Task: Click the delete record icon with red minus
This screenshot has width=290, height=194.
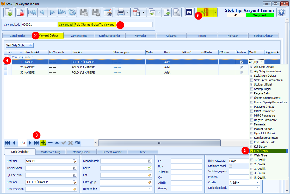Action: (20, 13)
